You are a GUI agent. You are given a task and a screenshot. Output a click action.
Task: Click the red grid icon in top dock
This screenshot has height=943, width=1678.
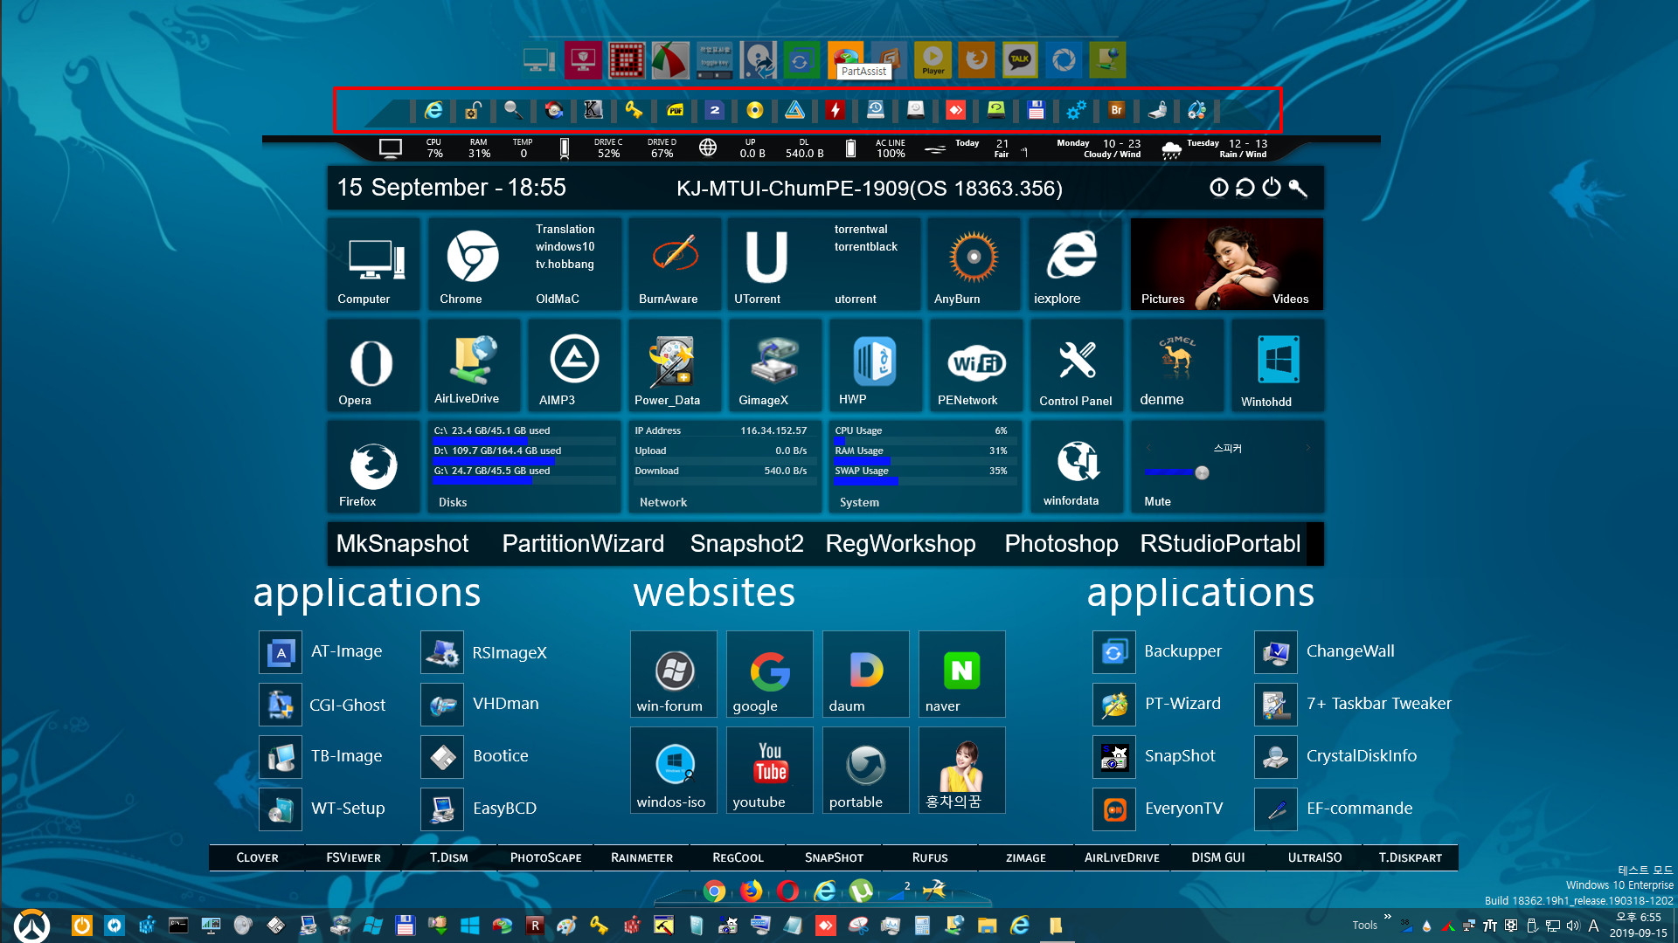pyautogui.click(x=627, y=59)
